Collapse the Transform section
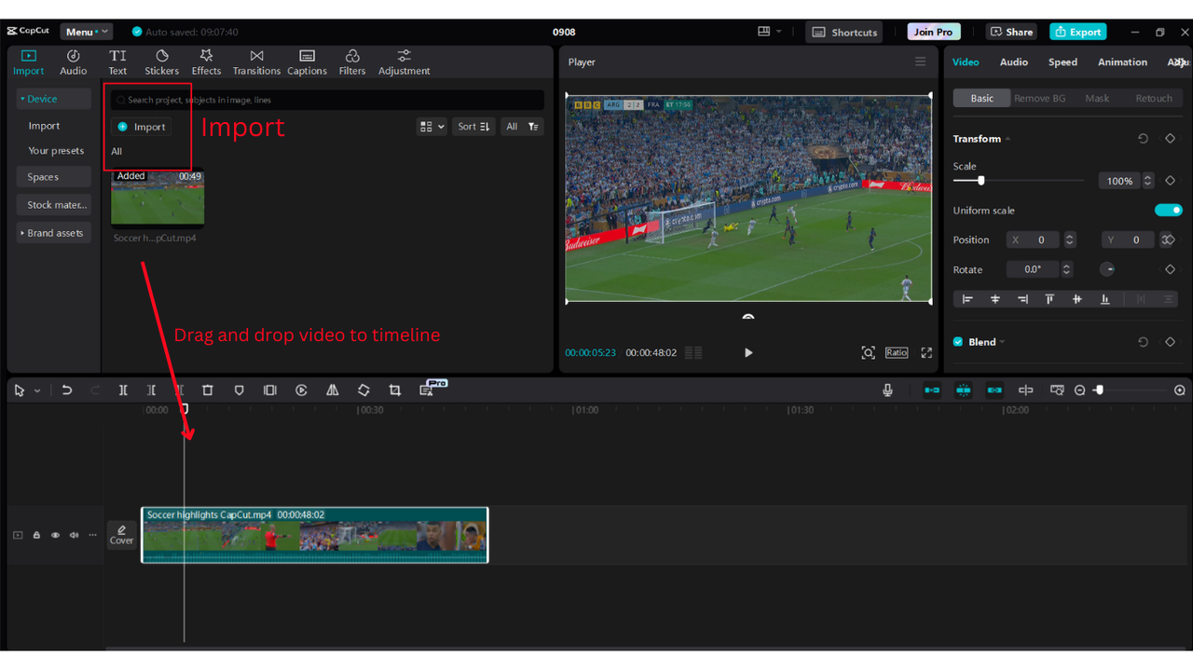This screenshot has width=1193, height=670. tap(1008, 139)
